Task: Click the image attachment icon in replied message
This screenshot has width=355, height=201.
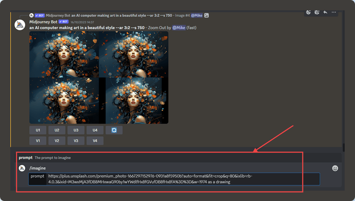Action: pyautogui.click(x=206, y=15)
